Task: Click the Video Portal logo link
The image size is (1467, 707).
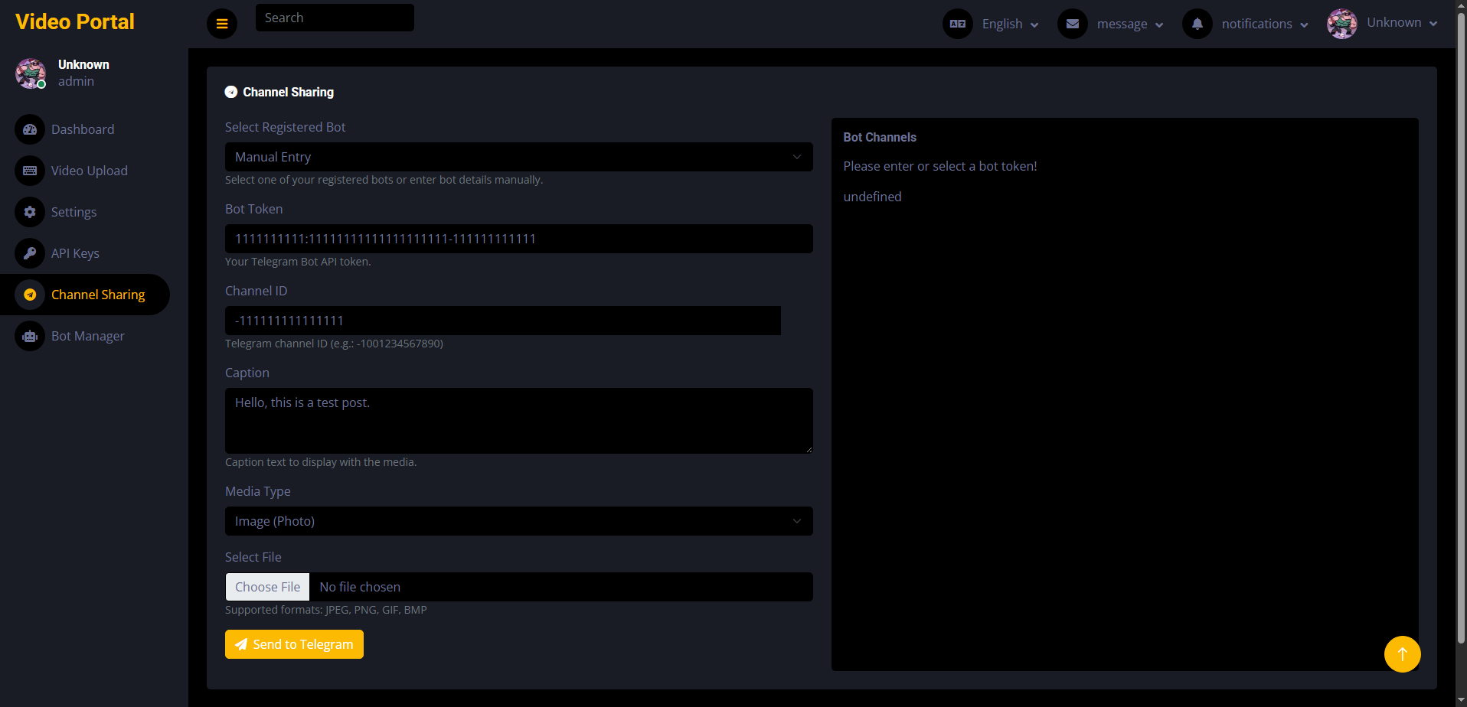Action: coord(75,21)
